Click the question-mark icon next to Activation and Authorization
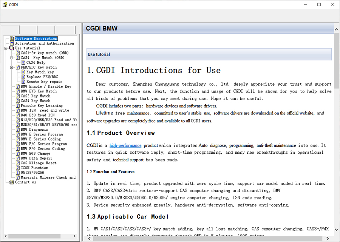Viewport: 340px width, 242px height. [12, 43]
